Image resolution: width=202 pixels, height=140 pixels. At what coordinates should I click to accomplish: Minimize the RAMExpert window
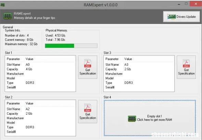pos(179,4)
